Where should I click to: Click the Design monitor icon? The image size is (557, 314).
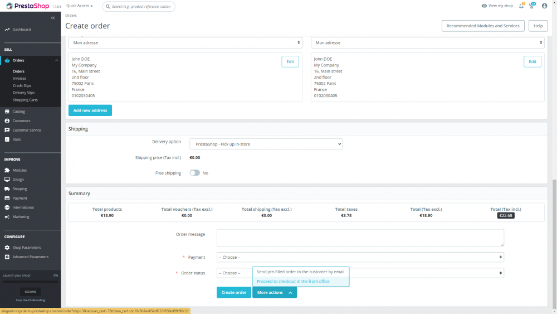point(7,180)
